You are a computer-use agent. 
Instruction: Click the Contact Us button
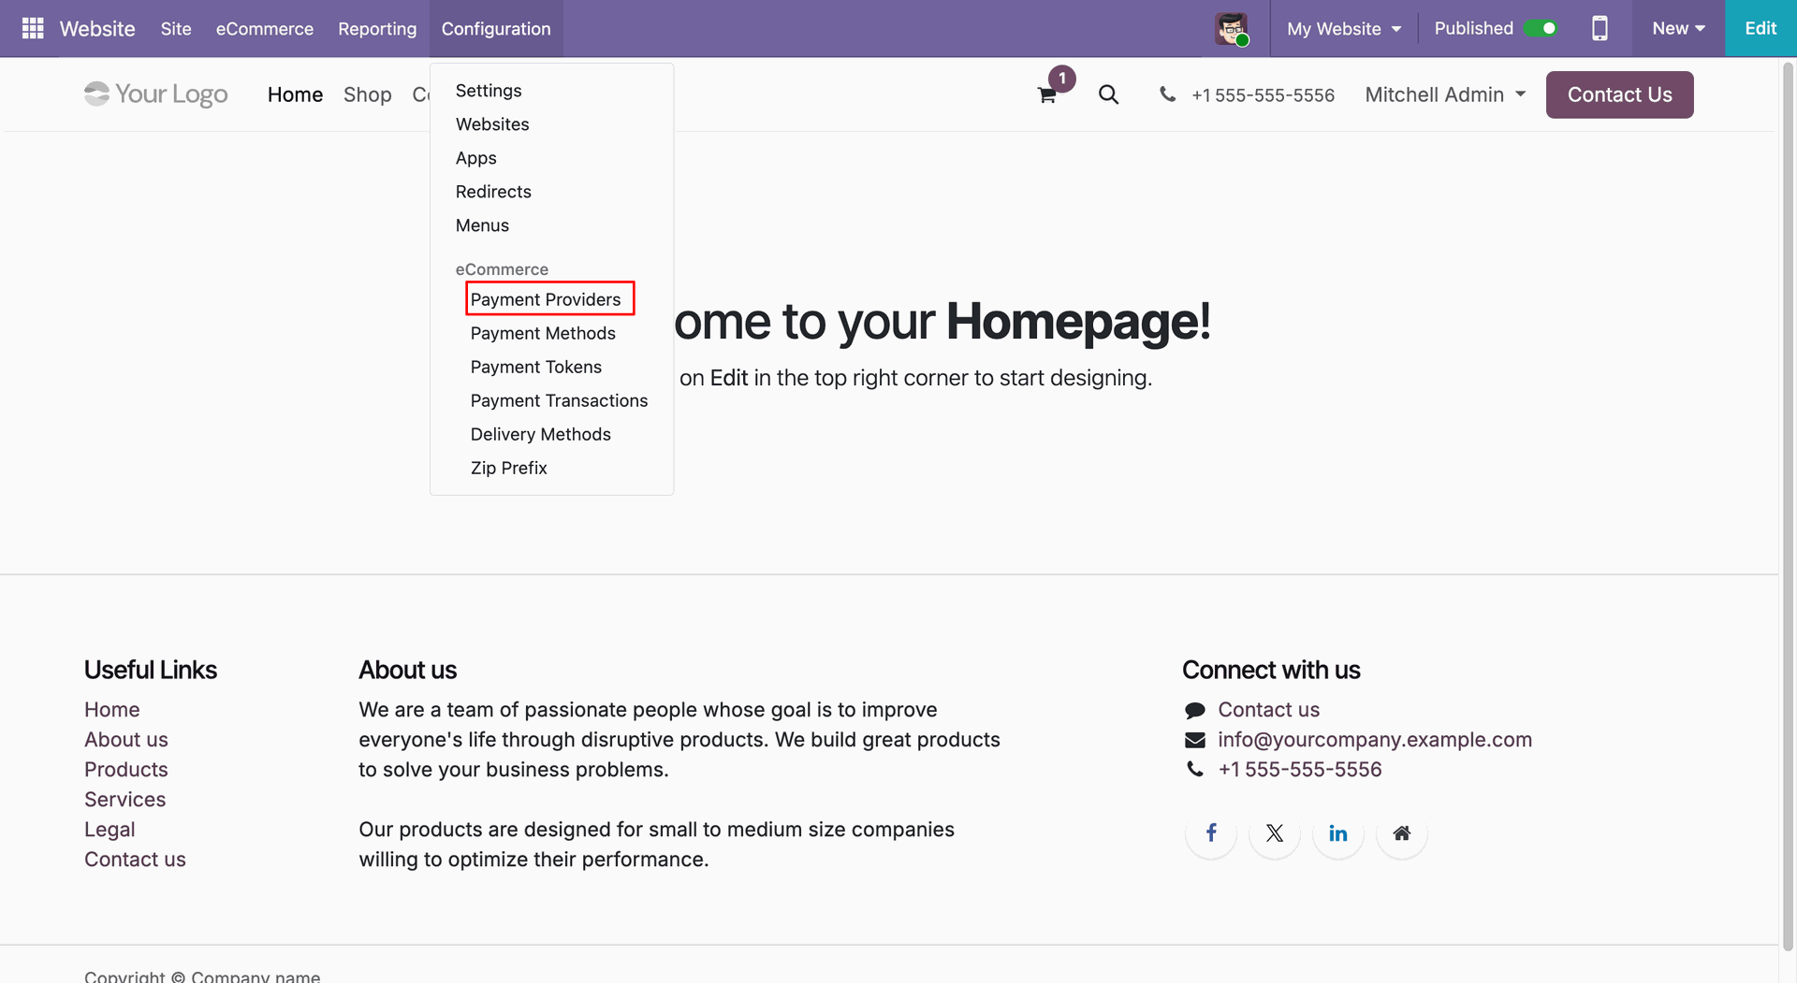[x=1619, y=94]
